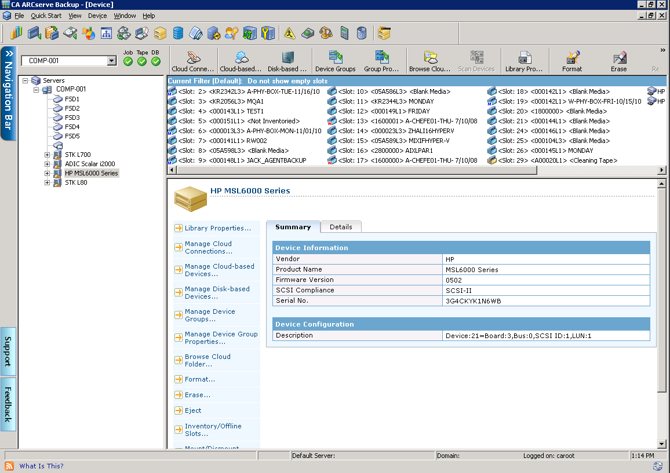Screen dimensions: 670x473
Task: Click the Format toolbar icon
Action: 572,60
